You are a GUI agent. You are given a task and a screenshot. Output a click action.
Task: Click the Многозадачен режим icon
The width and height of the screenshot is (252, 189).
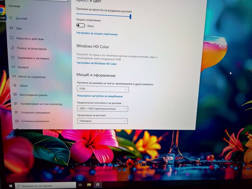(x=15, y=94)
